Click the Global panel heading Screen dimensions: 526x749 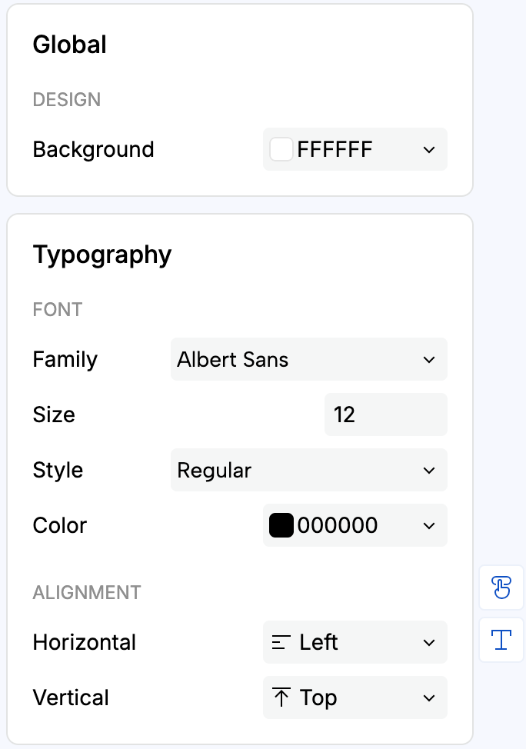69,45
